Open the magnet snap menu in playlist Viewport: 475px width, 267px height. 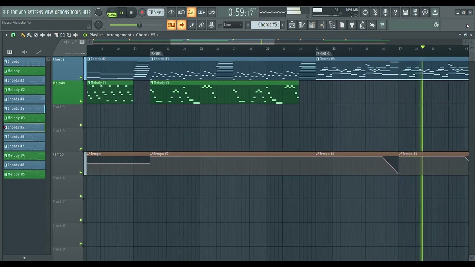pos(13,35)
